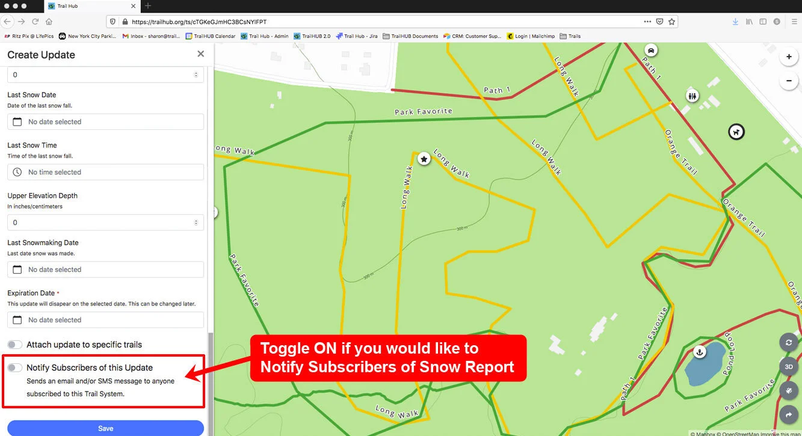This screenshot has width=802, height=436.
Task: Open the TrailHUB 2.0 bookmark
Action: (x=312, y=36)
